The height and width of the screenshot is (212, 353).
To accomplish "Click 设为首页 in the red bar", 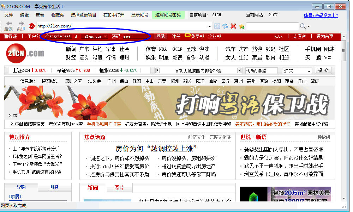I will (325, 36).
